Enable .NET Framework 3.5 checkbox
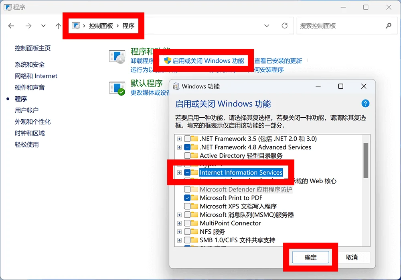The height and width of the screenshot is (280, 401). point(187,139)
